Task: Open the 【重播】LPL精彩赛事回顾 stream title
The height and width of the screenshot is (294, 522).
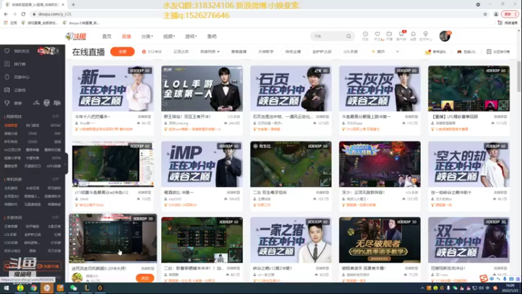Action: click(x=455, y=117)
